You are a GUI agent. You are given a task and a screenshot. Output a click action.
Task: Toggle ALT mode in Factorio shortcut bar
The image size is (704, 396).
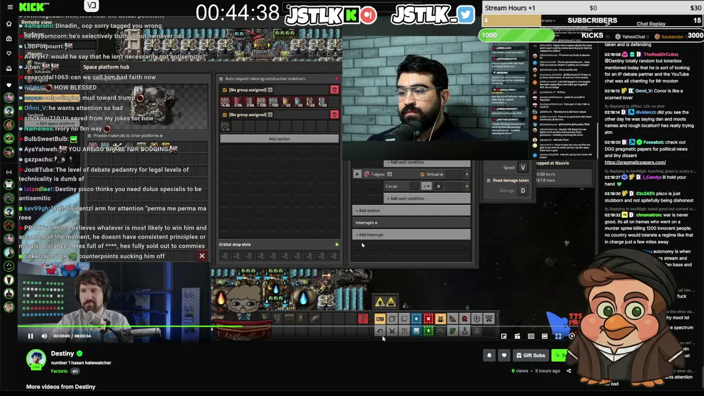click(x=380, y=318)
